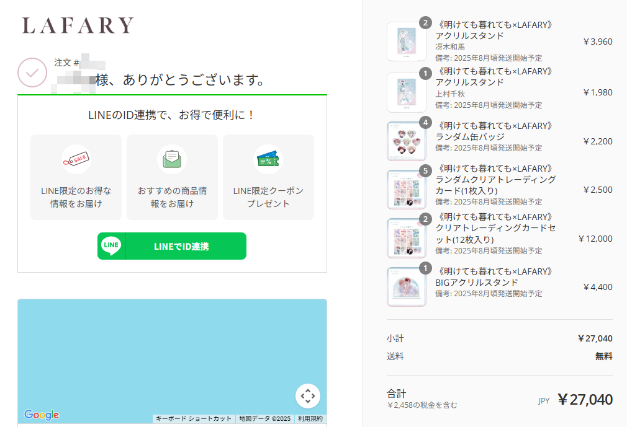The width and height of the screenshot is (627, 427).
Task: Click the price ￥1,980
Action: click(x=598, y=92)
